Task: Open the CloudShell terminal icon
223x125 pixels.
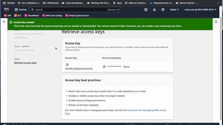Action: pyautogui.click(x=146, y=10)
